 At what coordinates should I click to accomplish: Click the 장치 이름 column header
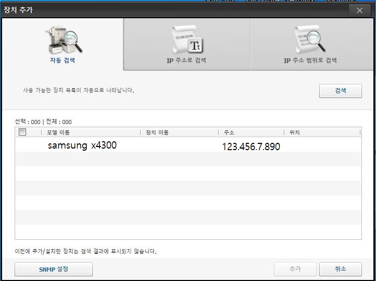[157, 132]
